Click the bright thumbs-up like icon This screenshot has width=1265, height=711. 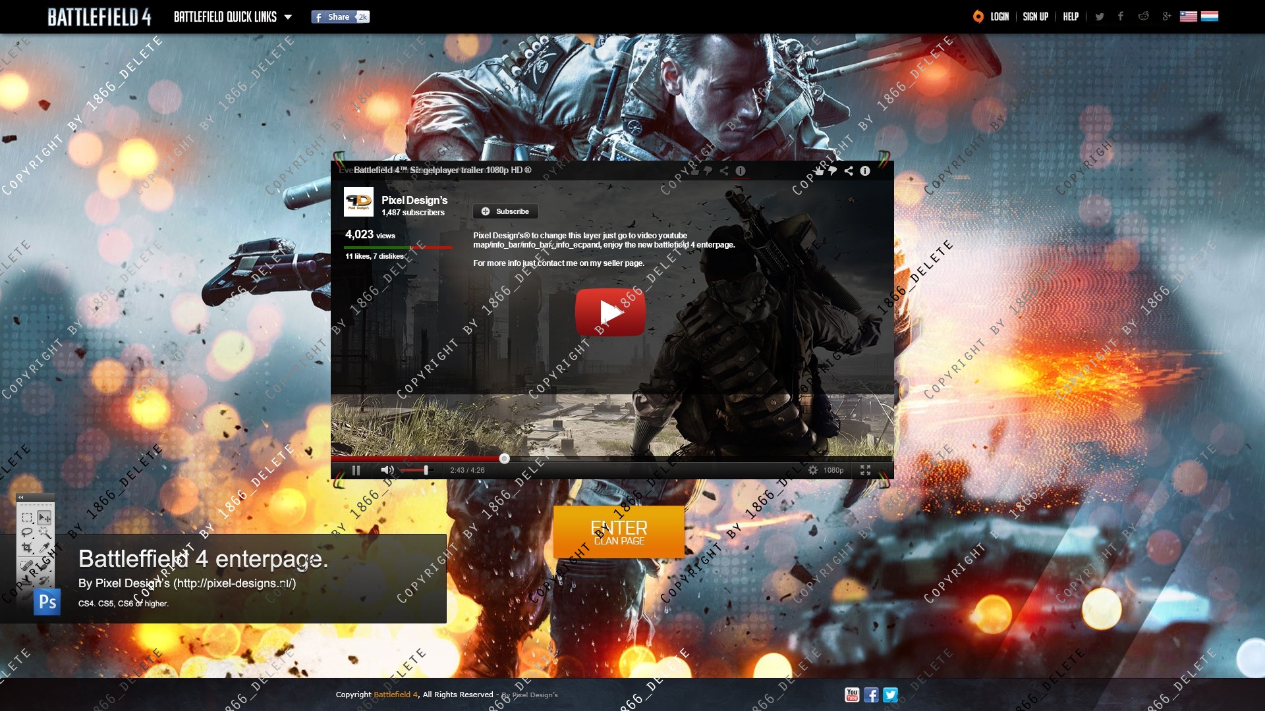819,171
